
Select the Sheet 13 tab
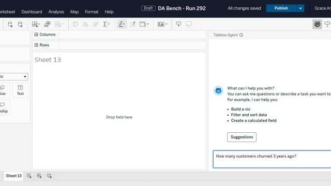[13, 176]
